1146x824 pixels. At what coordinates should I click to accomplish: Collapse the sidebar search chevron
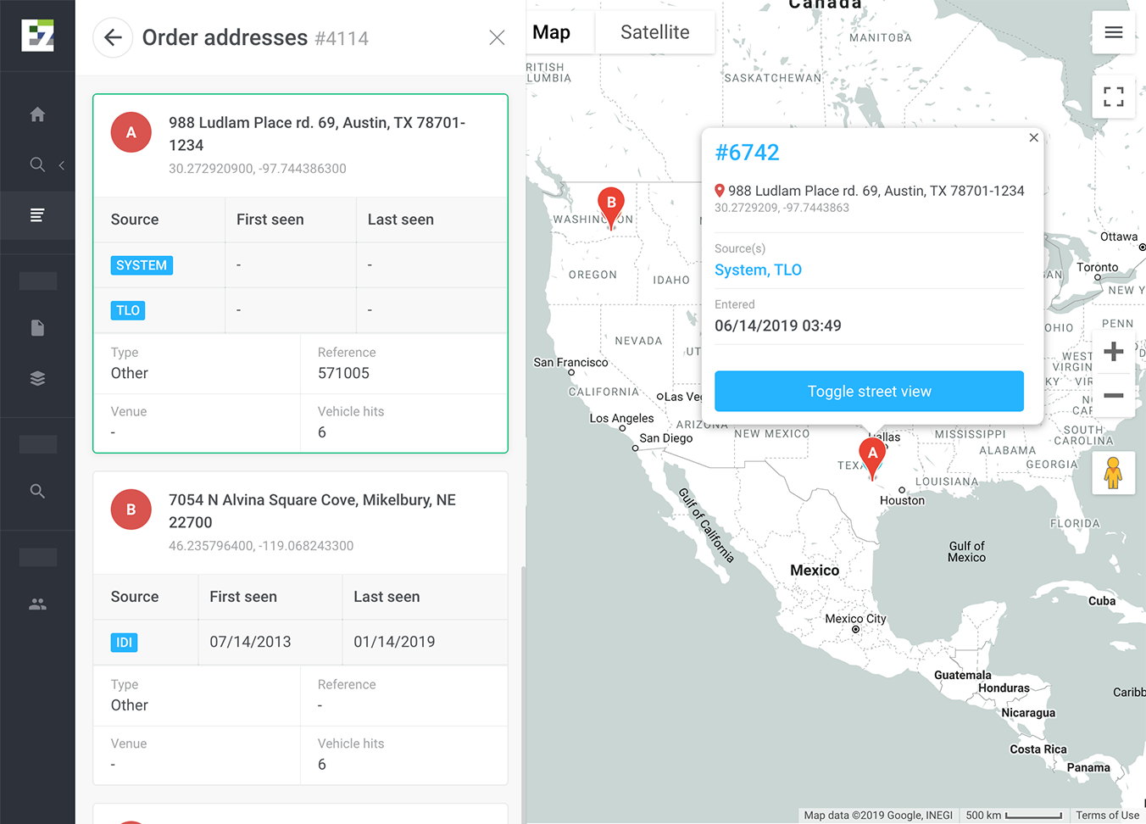pos(62,165)
